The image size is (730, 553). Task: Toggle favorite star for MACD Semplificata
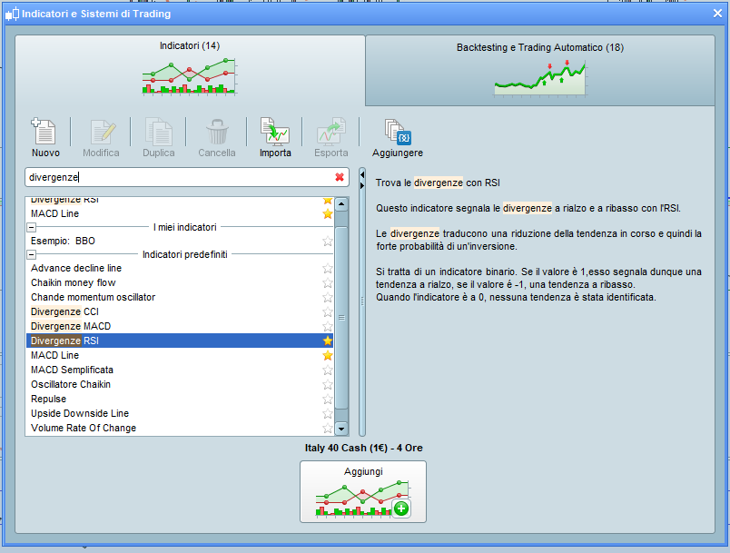tap(328, 370)
